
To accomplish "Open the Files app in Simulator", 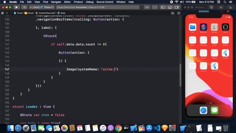I will (192, 27).
